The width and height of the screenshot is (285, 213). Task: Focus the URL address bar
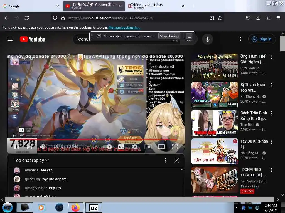coord(137,18)
